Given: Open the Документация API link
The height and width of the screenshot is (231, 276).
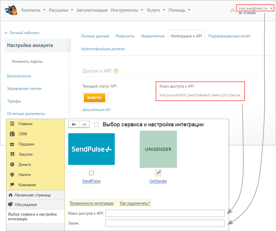Looking at the screenshot, I should pyautogui.click(x=96, y=110).
